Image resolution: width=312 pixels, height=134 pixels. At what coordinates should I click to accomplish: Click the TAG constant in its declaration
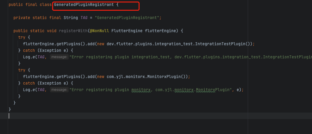[x=84, y=18]
